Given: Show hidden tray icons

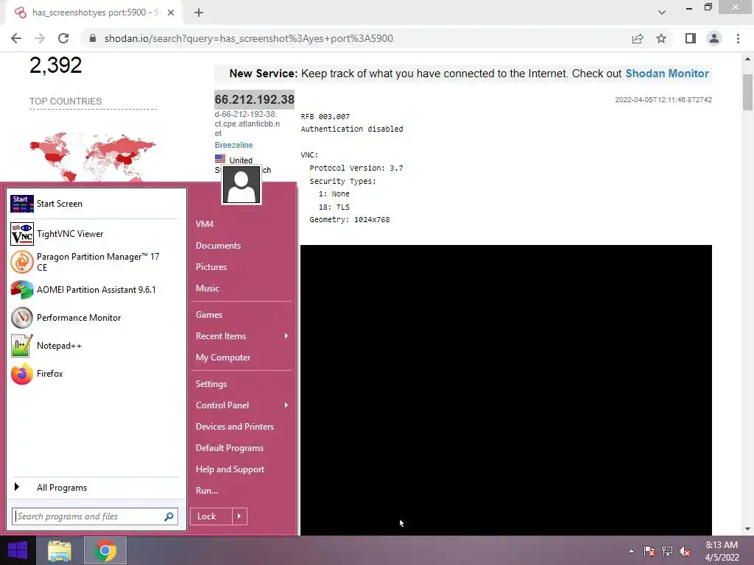Looking at the screenshot, I should pos(631,551).
